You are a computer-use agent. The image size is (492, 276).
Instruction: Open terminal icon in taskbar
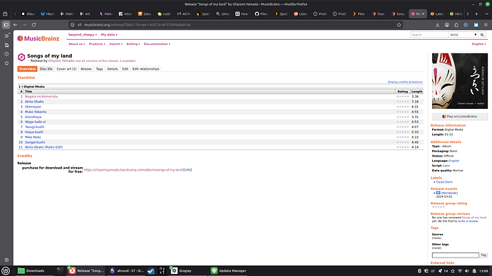pyautogui.click(x=60, y=271)
